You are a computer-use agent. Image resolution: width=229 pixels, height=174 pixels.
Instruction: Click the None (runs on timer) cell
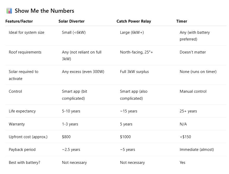point(198,72)
